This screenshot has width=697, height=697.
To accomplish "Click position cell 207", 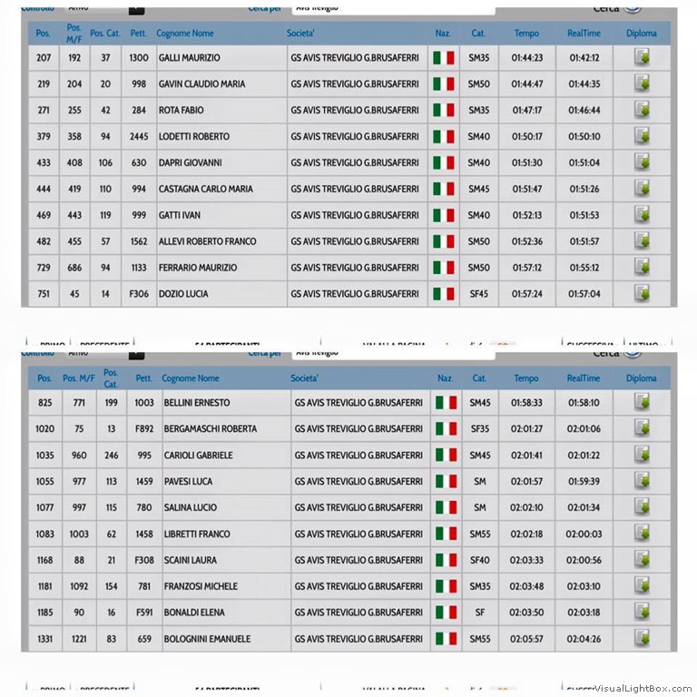I will pos(44,57).
